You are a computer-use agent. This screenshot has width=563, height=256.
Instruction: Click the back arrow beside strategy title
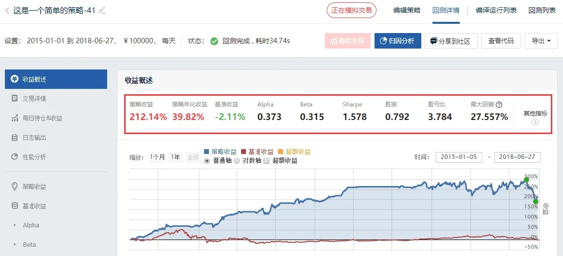click(x=7, y=11)
